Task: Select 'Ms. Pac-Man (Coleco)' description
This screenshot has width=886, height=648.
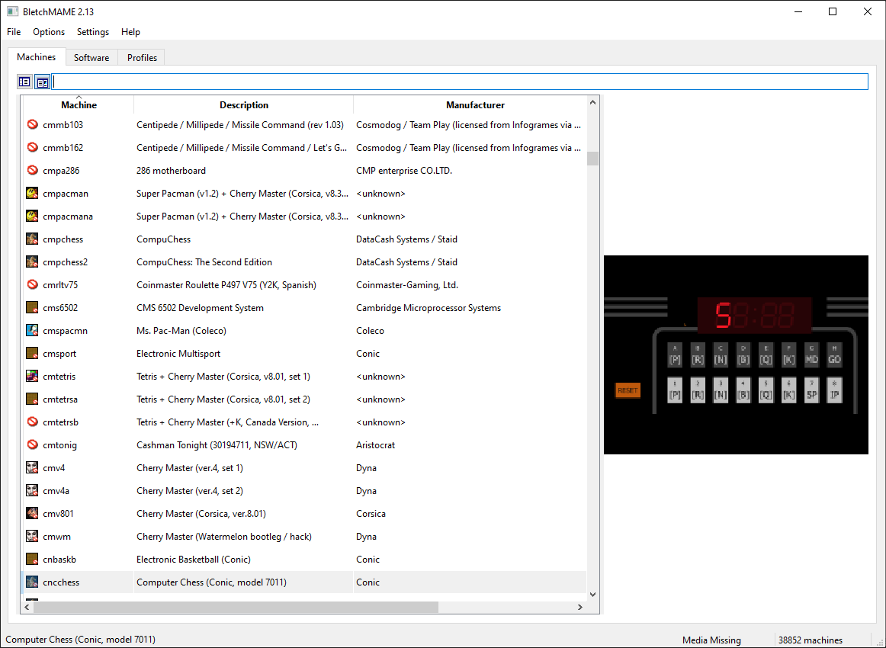Action: 181,331
